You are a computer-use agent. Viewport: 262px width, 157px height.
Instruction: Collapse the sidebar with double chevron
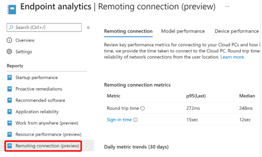(88, 28)
